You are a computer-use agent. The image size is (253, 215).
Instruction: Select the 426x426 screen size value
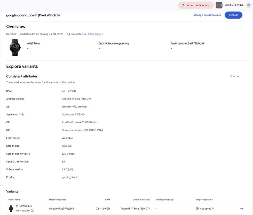pos(67,146)
